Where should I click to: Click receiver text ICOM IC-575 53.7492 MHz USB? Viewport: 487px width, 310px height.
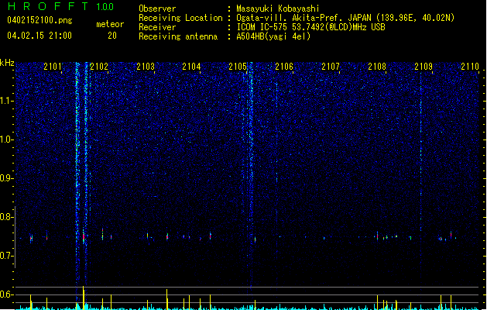(x=310, y=27)
